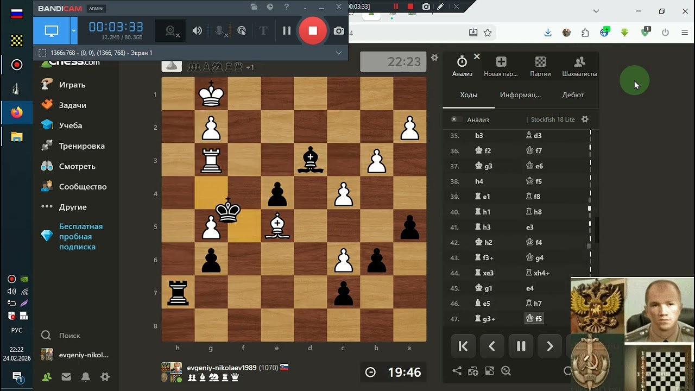Select the Дебют tab
This screenshot has width=695, height=391.
(573, 94)
